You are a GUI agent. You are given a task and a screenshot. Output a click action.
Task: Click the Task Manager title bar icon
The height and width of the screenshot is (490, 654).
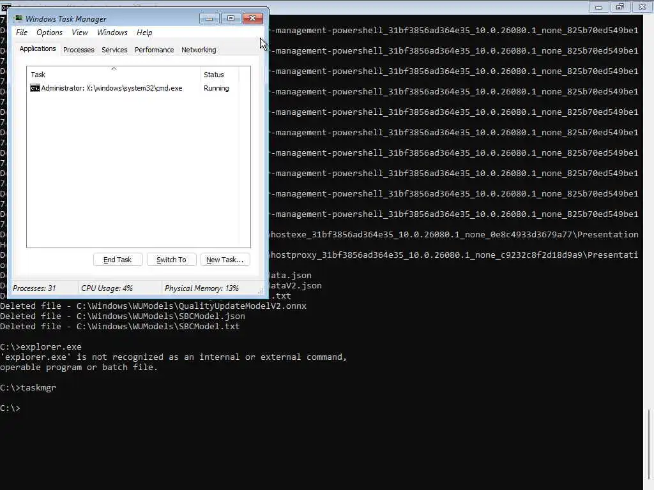point(18,19)
